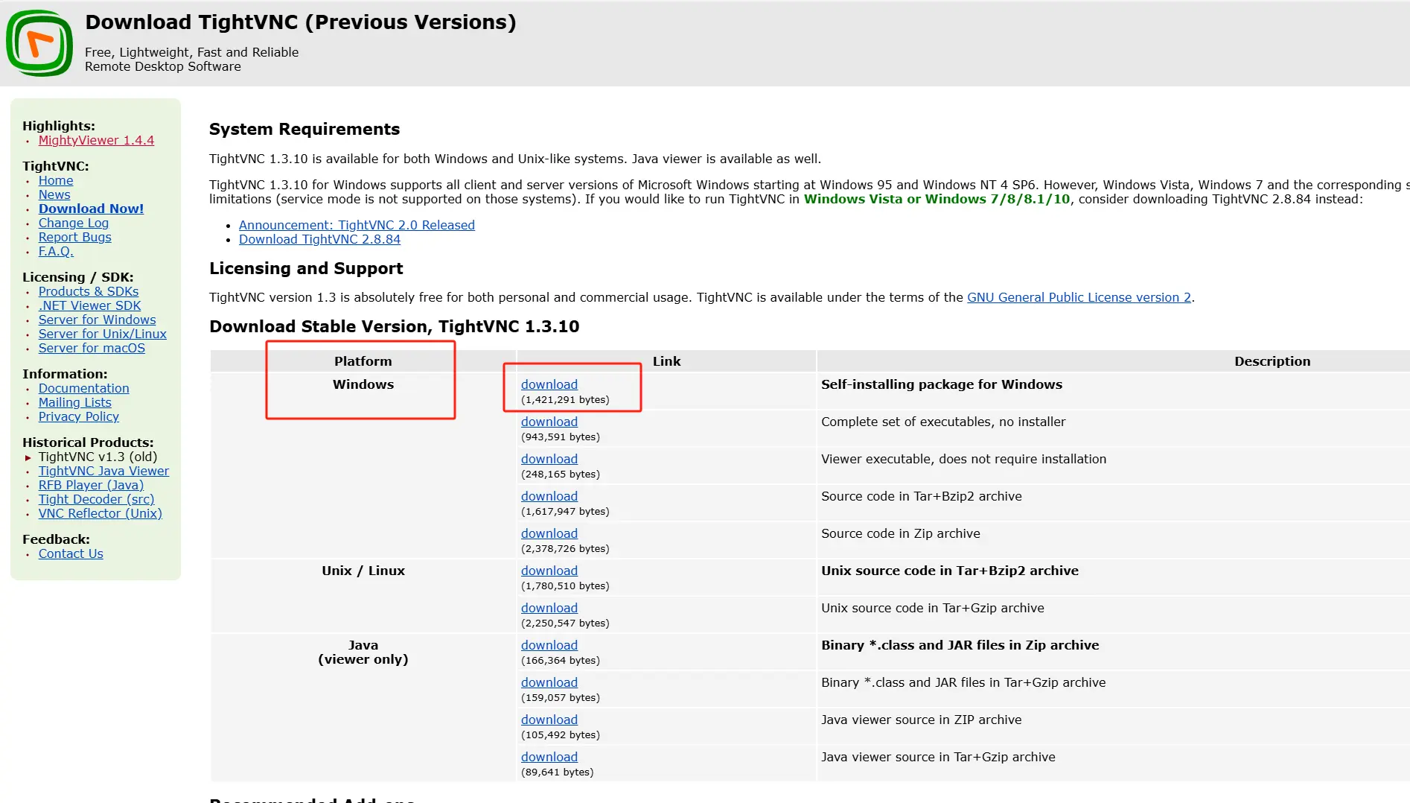Click 'Windows Vista or Windows 7/8/8.1/10' green text
The width and height of the screenshot is (1410, 803).
[937, 199]
